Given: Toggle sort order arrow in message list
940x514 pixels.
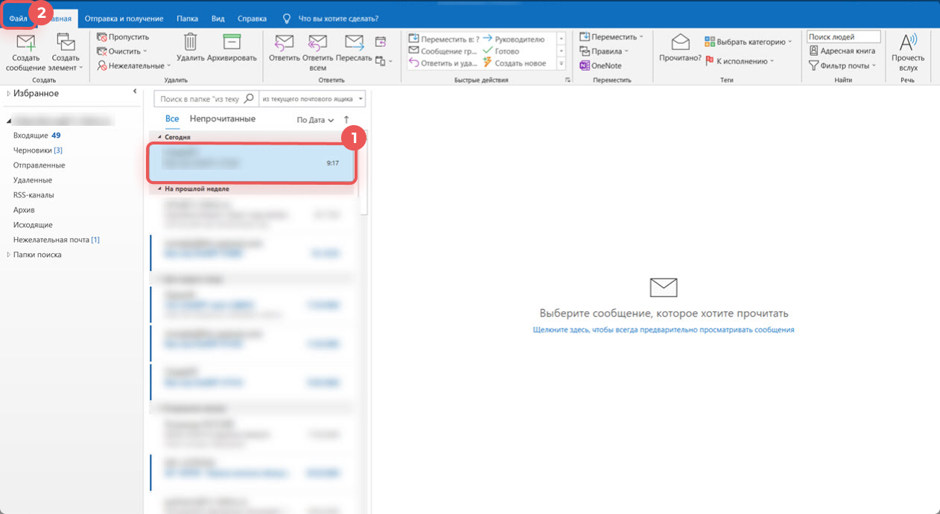Looking at the screenshot, I should click(346, 120).
